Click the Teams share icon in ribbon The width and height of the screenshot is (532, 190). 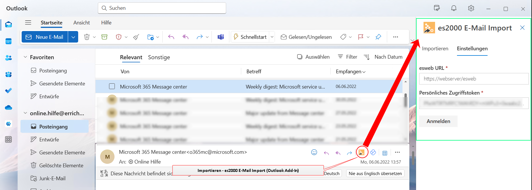click(221, 37)
